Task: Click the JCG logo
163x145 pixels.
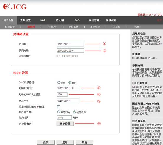Action: [x=15, y=7]
